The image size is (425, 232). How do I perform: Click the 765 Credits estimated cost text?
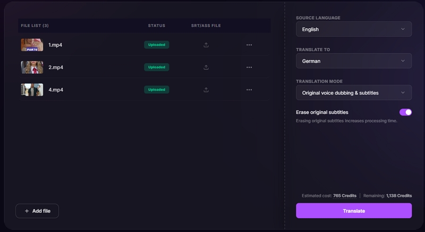[x=344, y=196]
